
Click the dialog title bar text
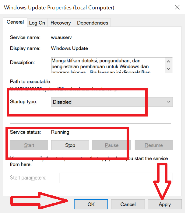pyautogui.click(x=59, y=7)
